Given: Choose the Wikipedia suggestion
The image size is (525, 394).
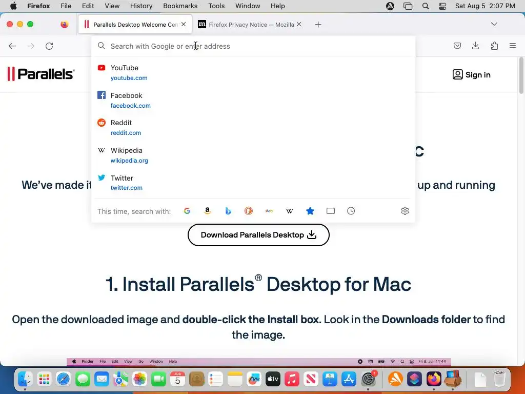Looking at the screenshot, I should pos(253,155).
